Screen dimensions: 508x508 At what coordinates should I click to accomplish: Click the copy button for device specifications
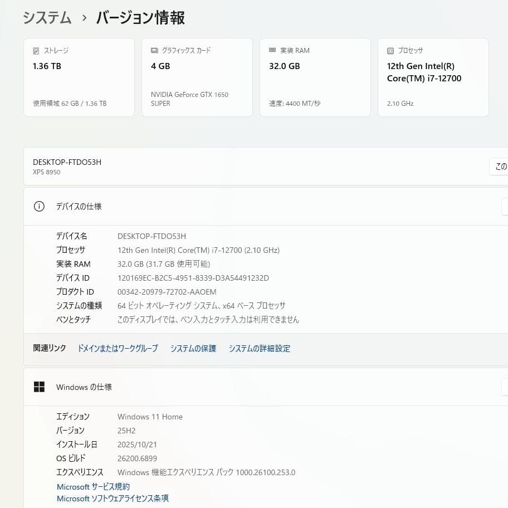pyautogui.click(x=505, y=206)
